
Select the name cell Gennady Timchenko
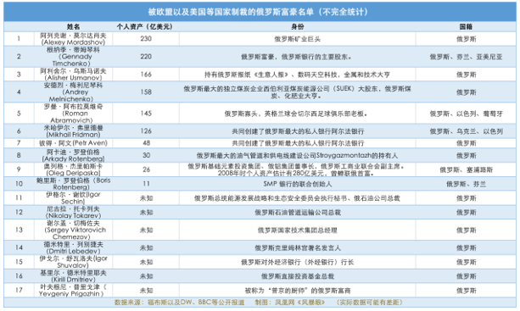pos(73,57)
